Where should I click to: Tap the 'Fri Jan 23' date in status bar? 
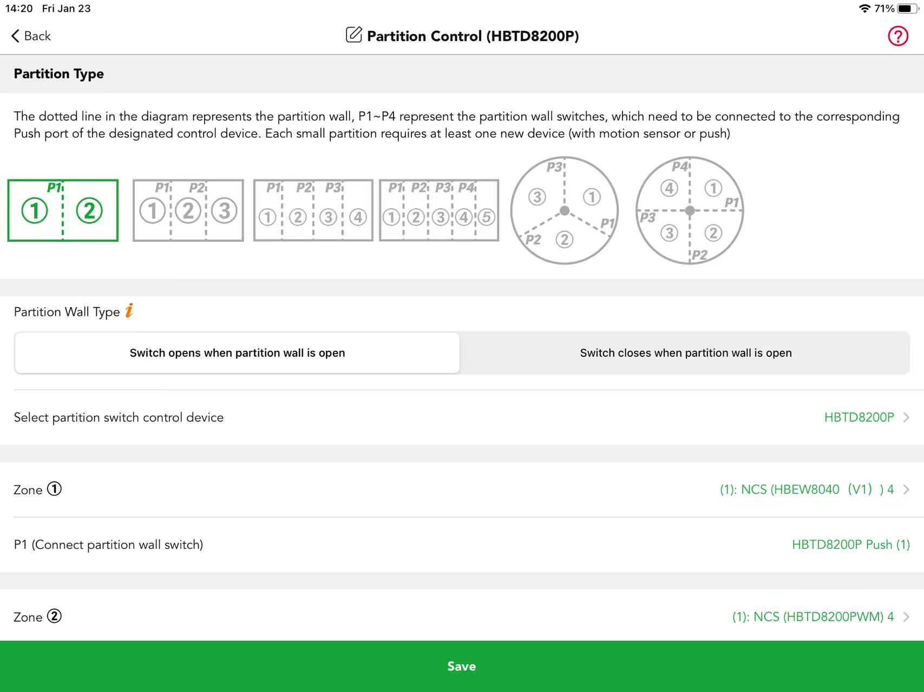(66, 9)
